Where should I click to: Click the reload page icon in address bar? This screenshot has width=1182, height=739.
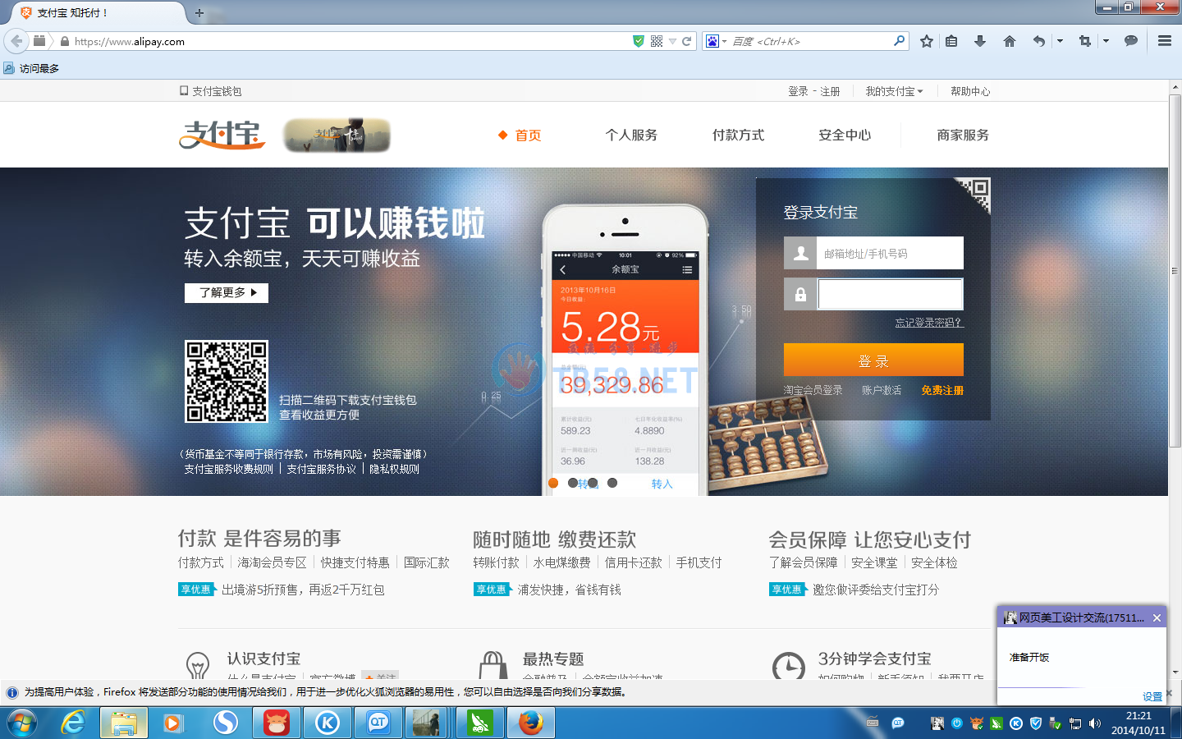point(686,41)
